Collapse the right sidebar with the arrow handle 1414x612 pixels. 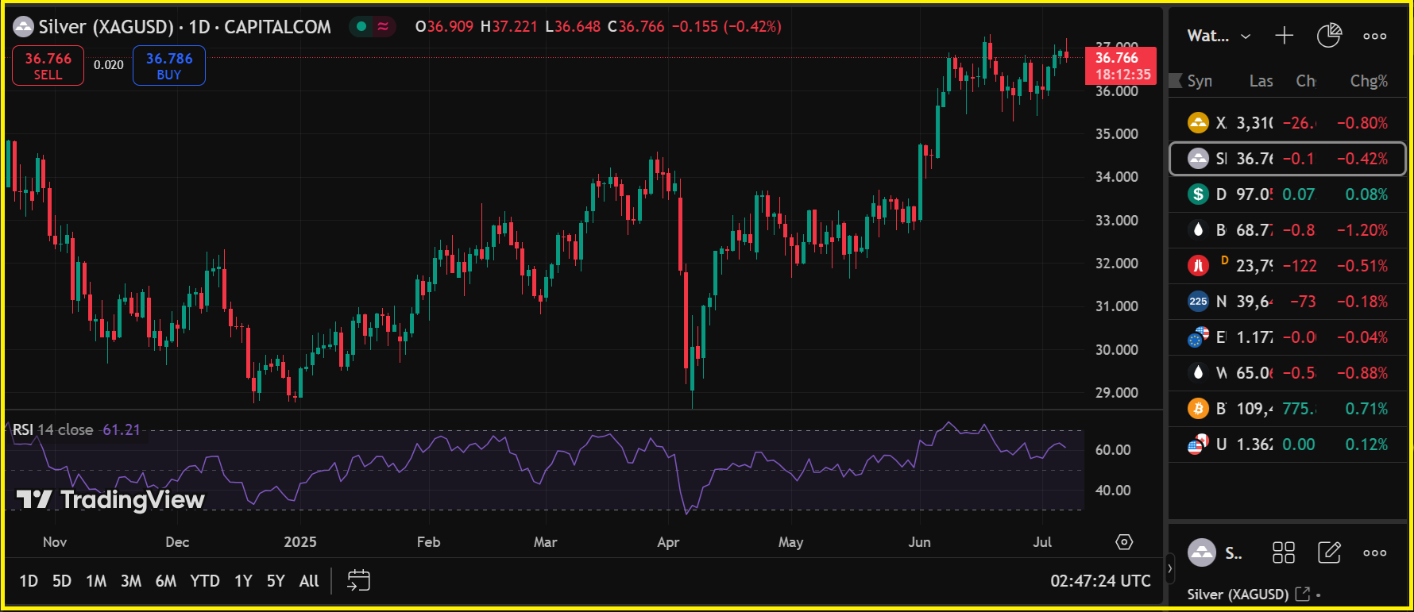1169,568
